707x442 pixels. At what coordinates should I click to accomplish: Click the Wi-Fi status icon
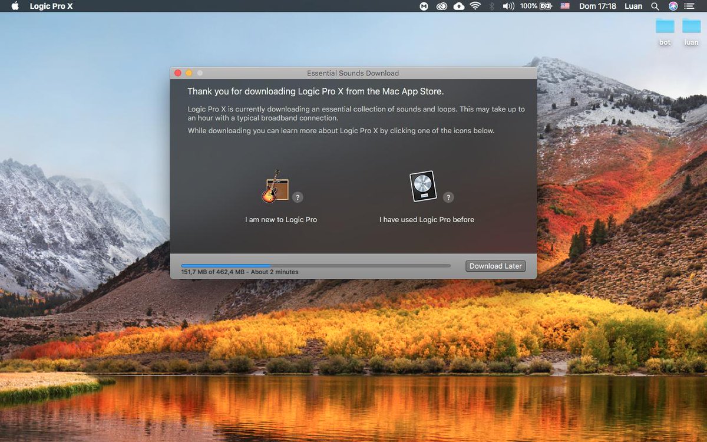tap(475, 6)
